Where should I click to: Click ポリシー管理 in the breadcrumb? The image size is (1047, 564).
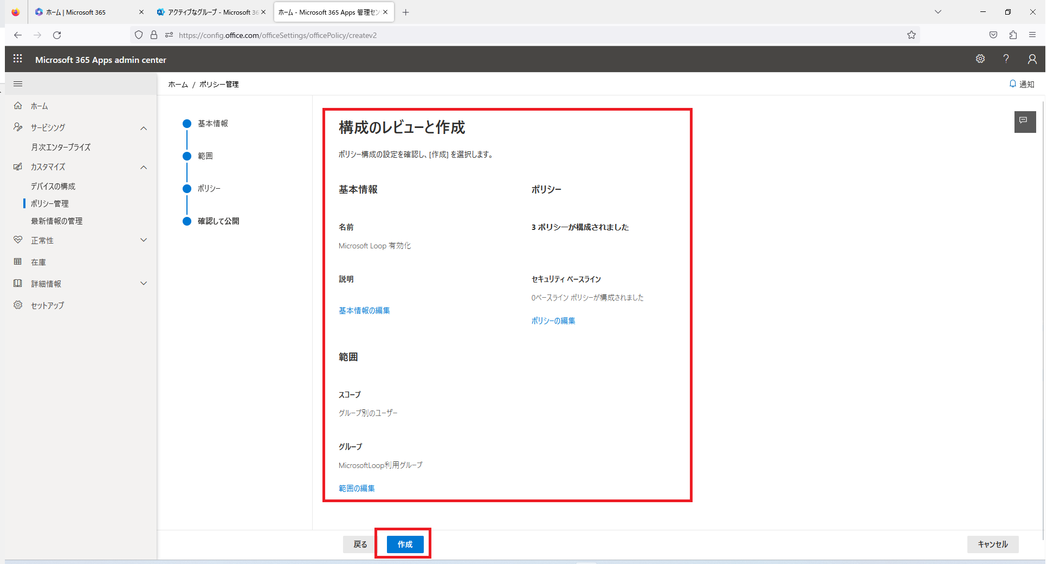pos(219,84)
